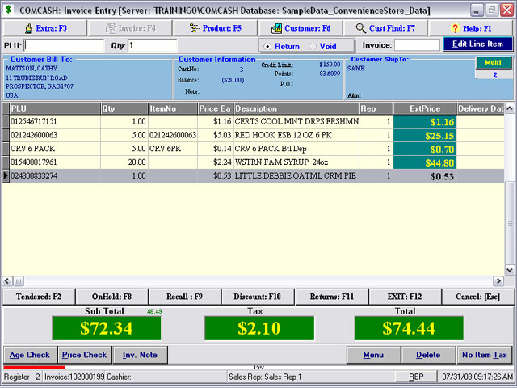Click customer name MATTSON, CATHY

(x=32, y=68)
